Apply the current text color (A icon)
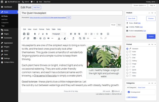 (x=59, y=38)
